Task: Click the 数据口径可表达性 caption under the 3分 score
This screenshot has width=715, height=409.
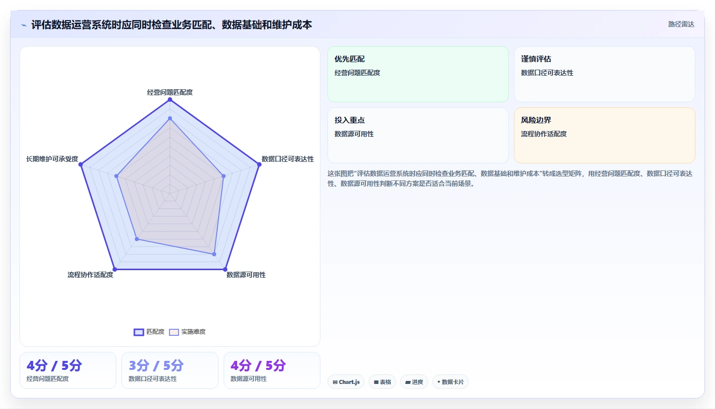Action: coord(153,379)
